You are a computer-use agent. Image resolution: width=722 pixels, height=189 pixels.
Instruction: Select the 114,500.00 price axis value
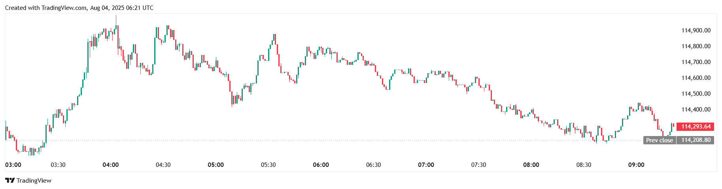click(x=696, y=94)
